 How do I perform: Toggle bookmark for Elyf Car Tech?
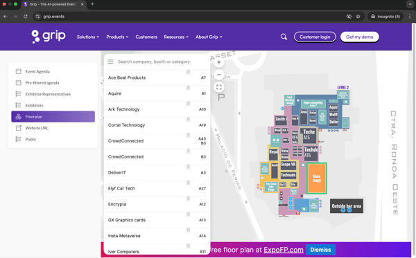coord(188,183)
